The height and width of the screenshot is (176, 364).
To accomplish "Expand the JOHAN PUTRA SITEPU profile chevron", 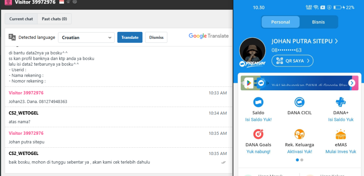I will [x=336, y=41].
